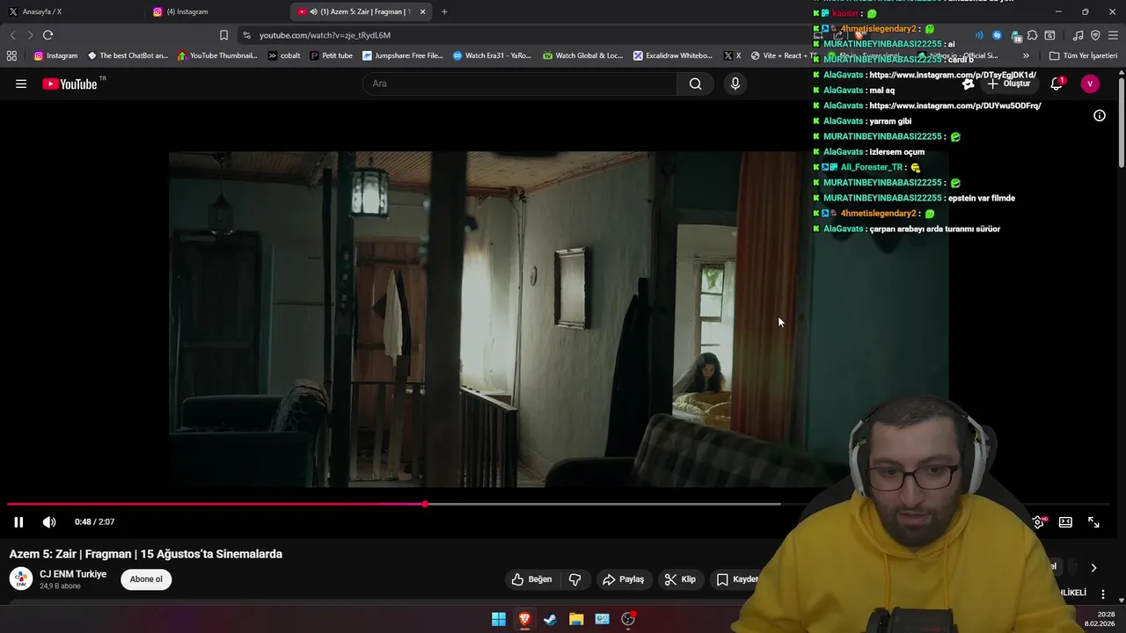Open Watch Global & Loc bookmark
The height and width of the screenshot is (633, 1126).
(582, 55)
